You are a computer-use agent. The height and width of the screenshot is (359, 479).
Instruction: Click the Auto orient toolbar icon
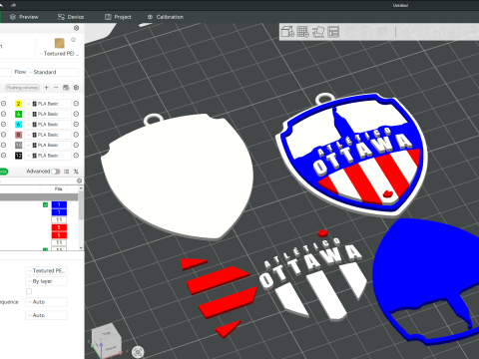[x=318, y=32]
